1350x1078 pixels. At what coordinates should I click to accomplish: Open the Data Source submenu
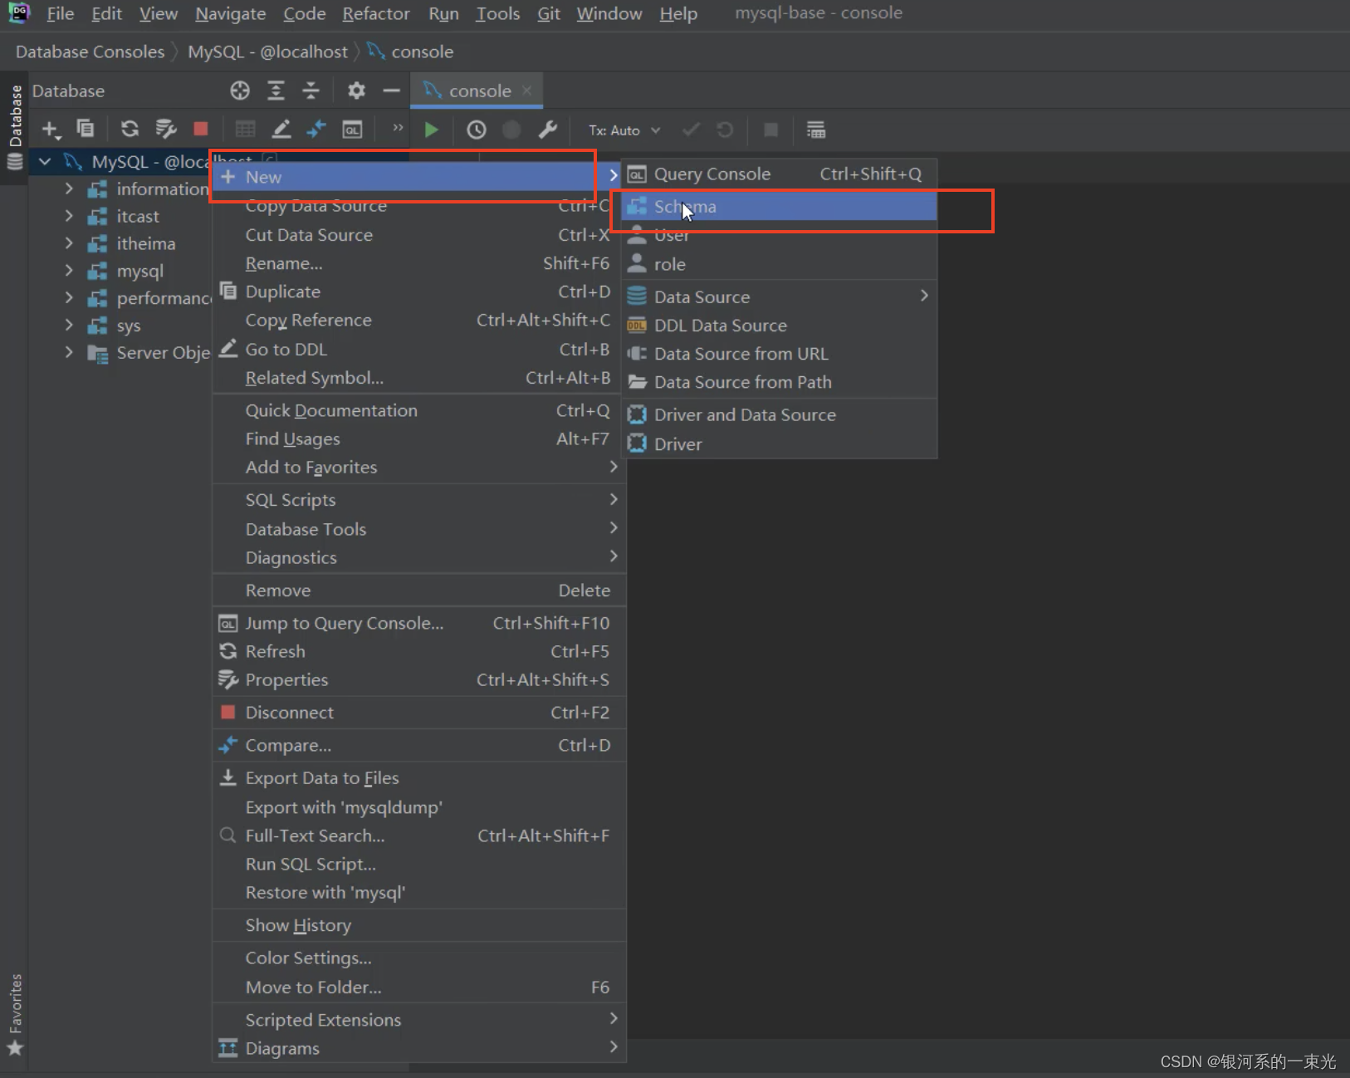[780, 296]
